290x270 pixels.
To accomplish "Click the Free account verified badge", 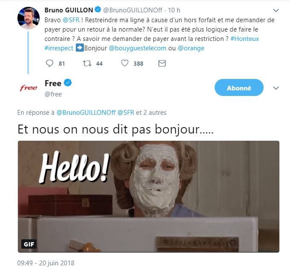I will tap(68, 83).
